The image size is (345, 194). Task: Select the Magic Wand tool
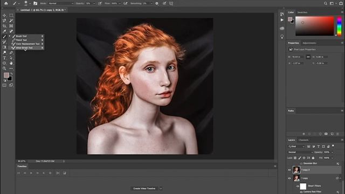click(x=11, y=20)
